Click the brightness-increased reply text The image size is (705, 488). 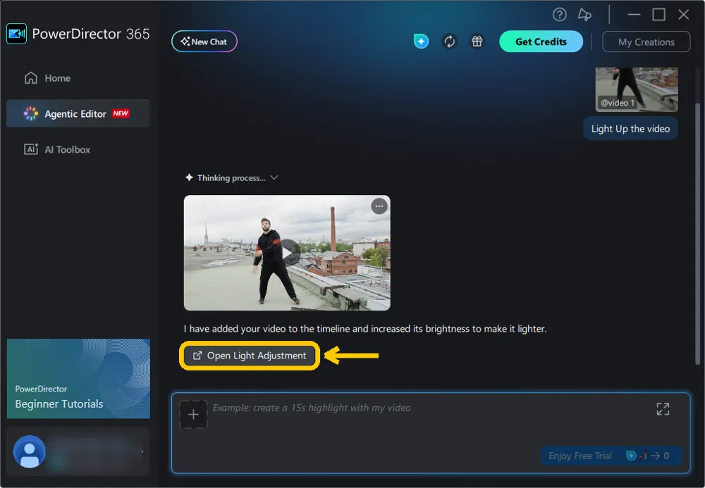click(x=365, y=329)
